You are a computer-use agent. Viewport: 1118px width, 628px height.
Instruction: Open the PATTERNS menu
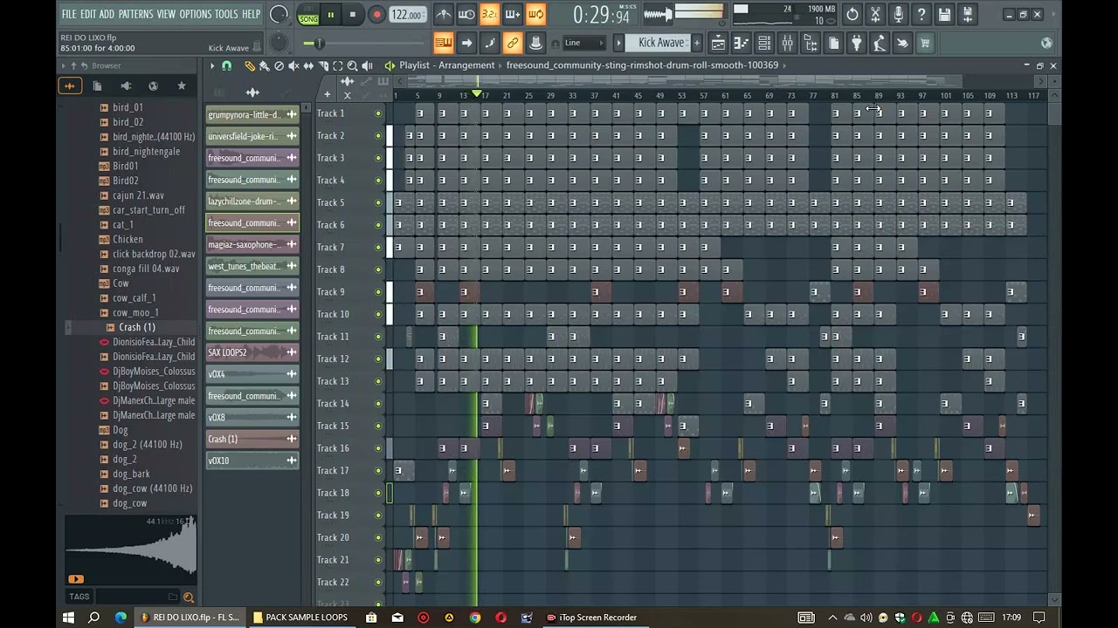click(x=135, y=14)
